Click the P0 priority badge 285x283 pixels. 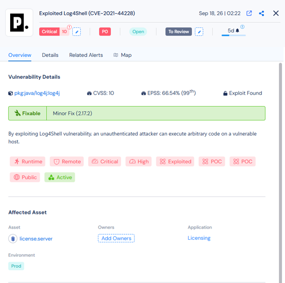[105, 32]
